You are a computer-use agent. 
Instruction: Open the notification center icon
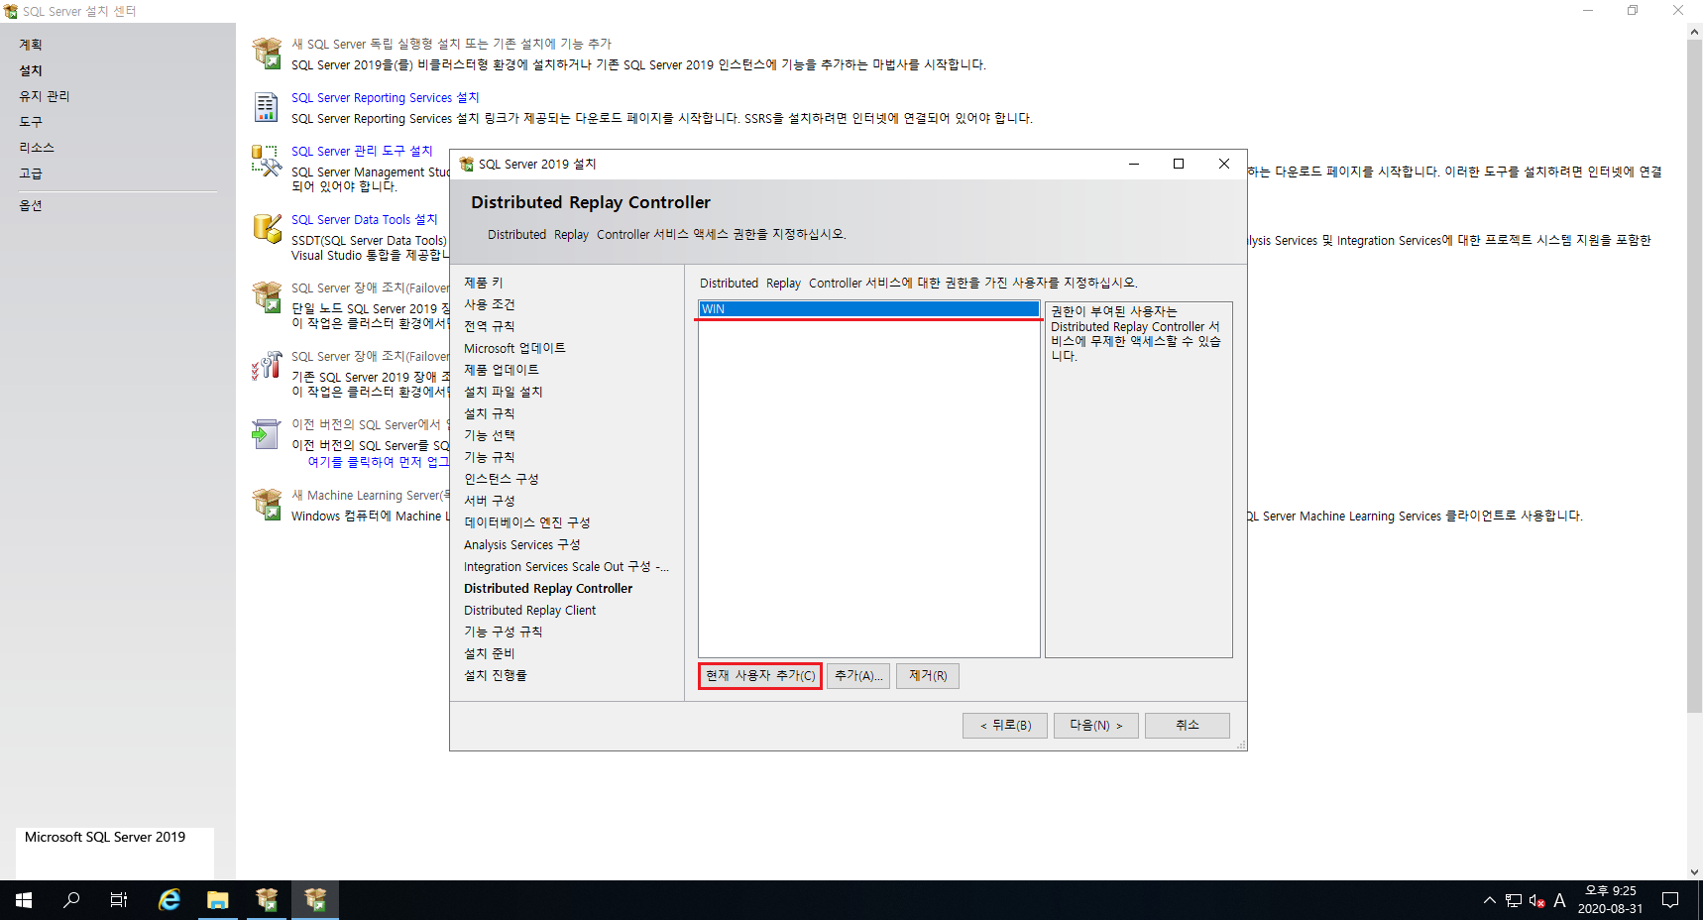1670,900
